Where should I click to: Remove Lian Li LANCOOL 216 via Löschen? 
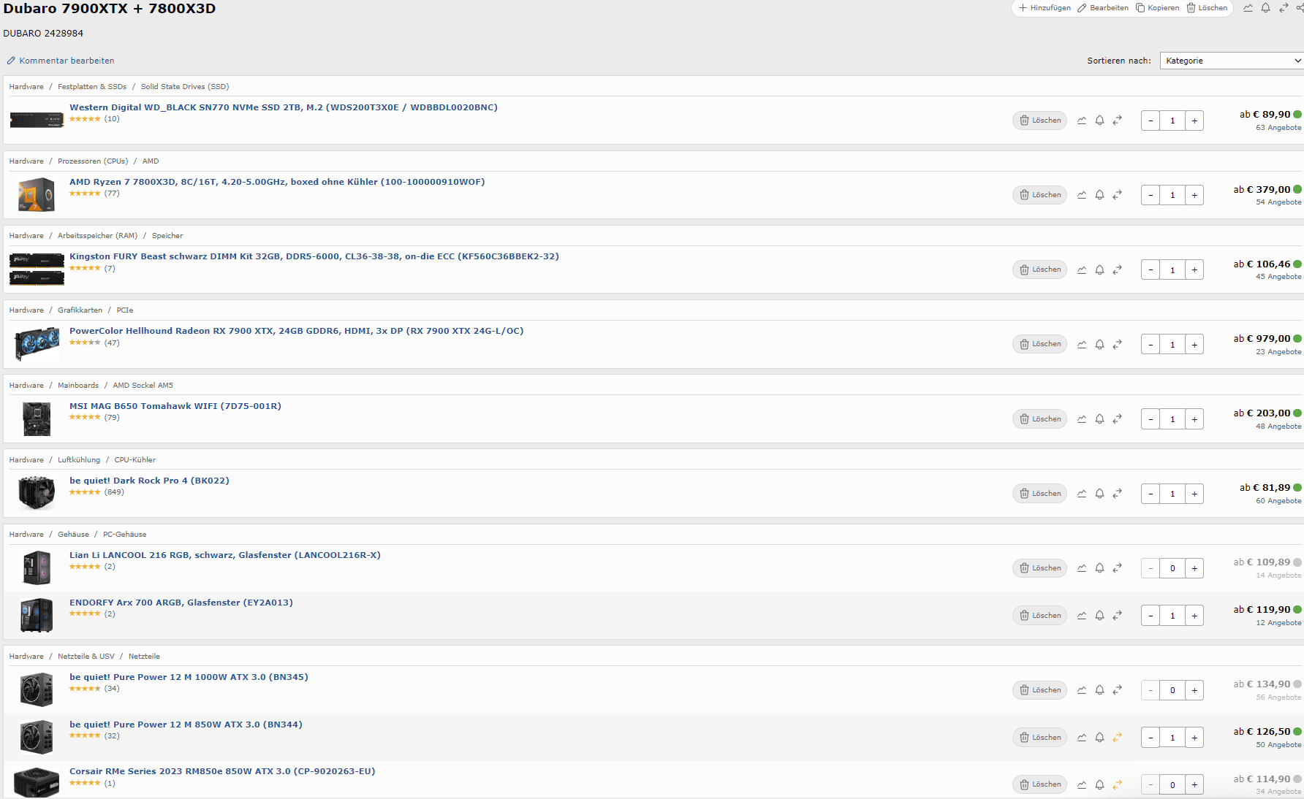coord(1039,568)
